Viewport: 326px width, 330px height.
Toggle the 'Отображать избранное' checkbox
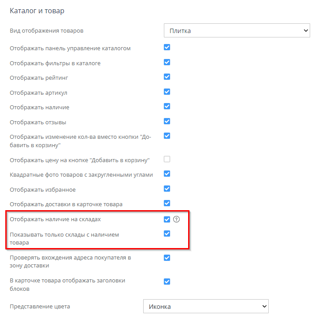(167, 189)
